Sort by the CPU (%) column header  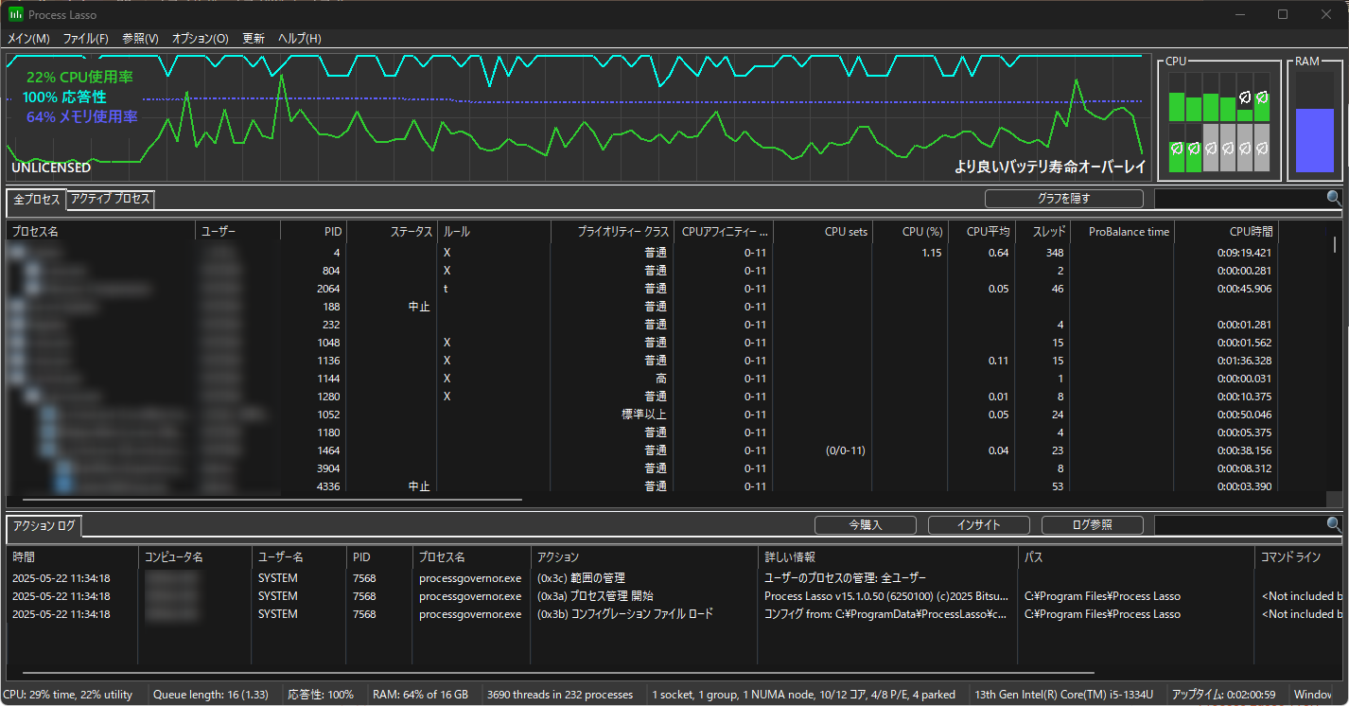(910, 231)
